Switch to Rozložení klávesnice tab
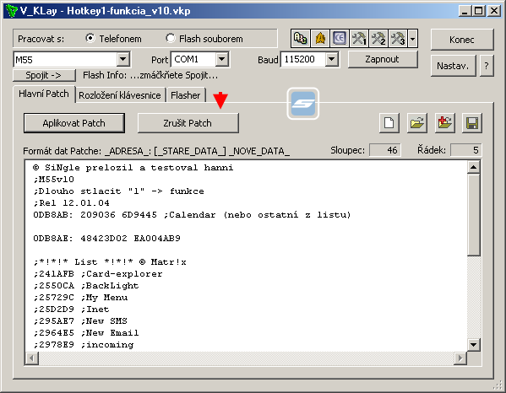The height and width of the screenshot is (393, 506). pyautogui.click(x=120, y=95)
